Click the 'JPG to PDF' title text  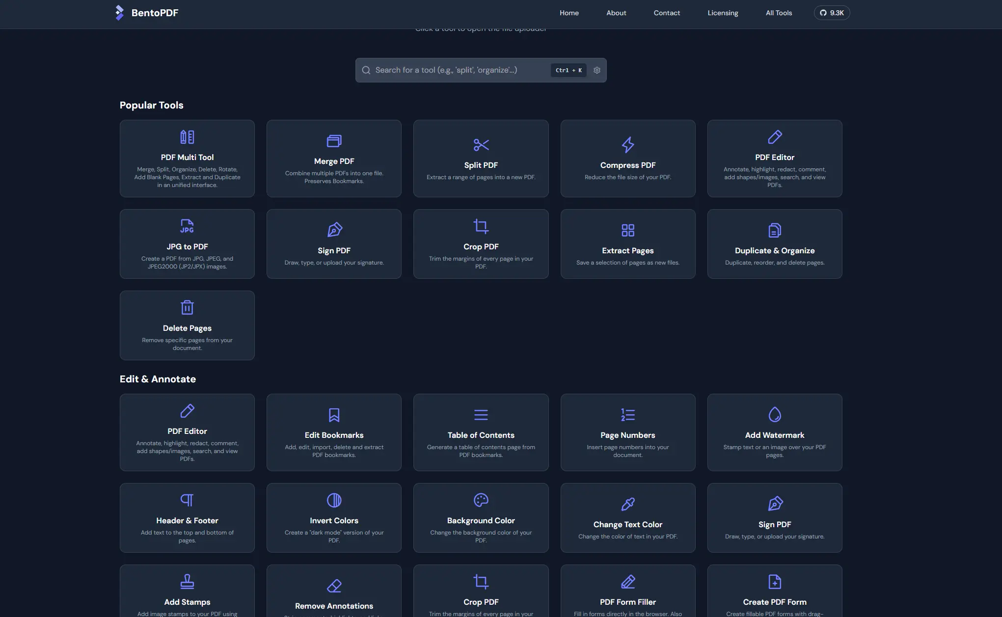tap(187, 247)
